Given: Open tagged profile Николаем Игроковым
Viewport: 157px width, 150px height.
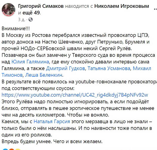Looking at the screenshot, I should click(x=122, y=6).
